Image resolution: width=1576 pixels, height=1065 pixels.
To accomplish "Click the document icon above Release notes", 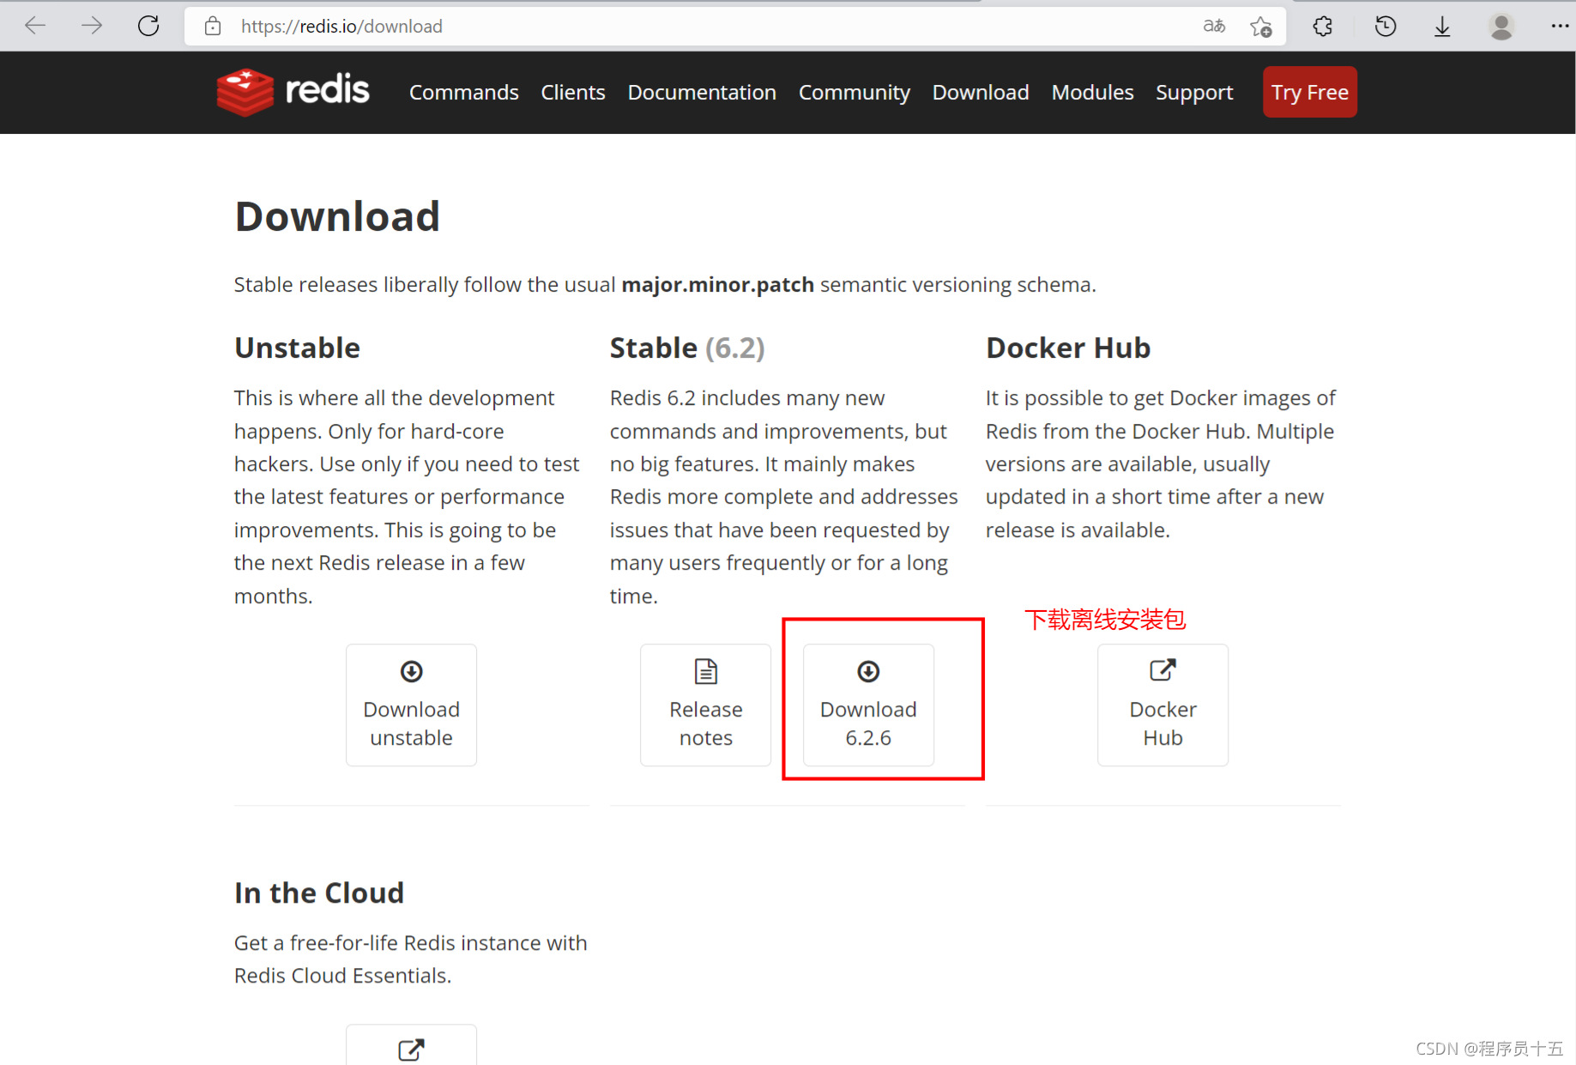I will click(706, 671).
